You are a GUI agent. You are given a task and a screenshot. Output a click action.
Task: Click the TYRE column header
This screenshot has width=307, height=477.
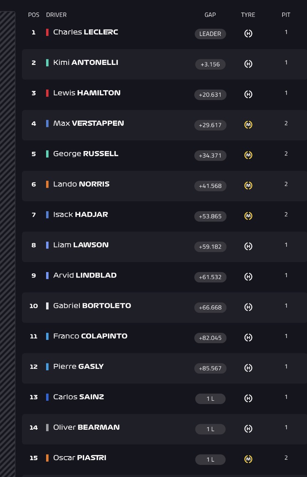[248, 15]
